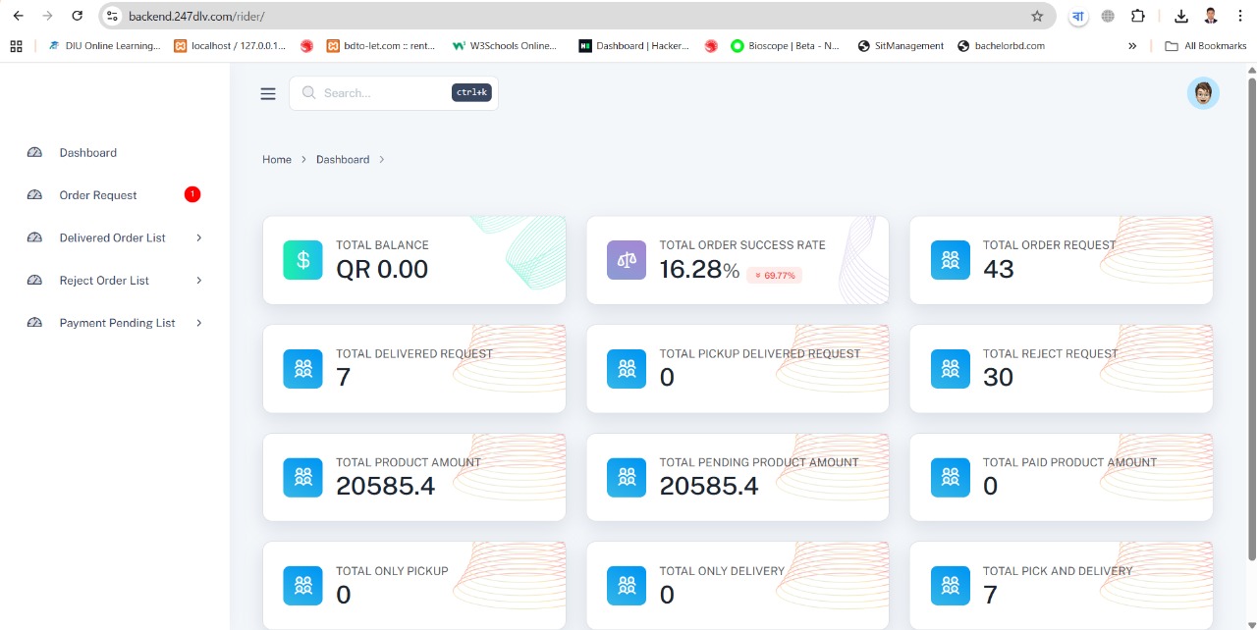
Task: Click the scales icon on Total Order Success Rate
Action: [627, 259]
